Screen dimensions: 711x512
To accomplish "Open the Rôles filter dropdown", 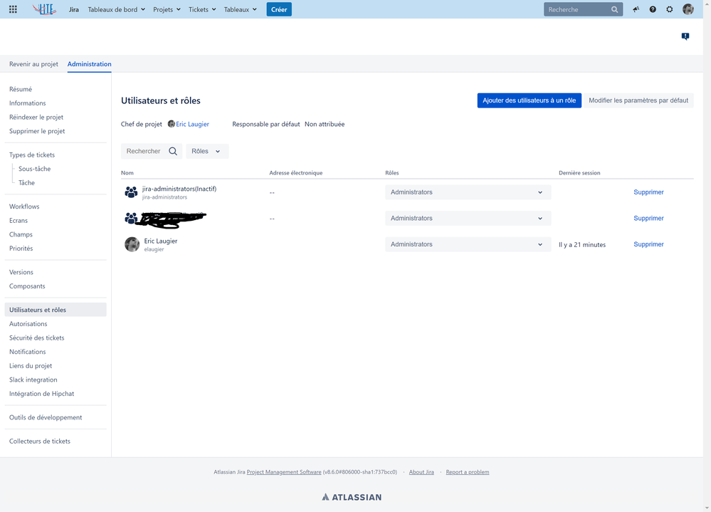I will tap(207, 151).
